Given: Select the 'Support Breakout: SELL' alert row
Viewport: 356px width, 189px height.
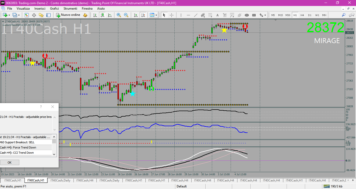Looking at the screenshot, I should [x=26, y=142].
